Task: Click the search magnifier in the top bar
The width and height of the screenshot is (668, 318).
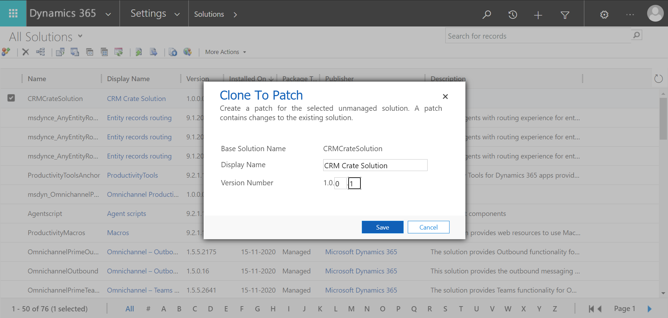Action: point(487,15)
